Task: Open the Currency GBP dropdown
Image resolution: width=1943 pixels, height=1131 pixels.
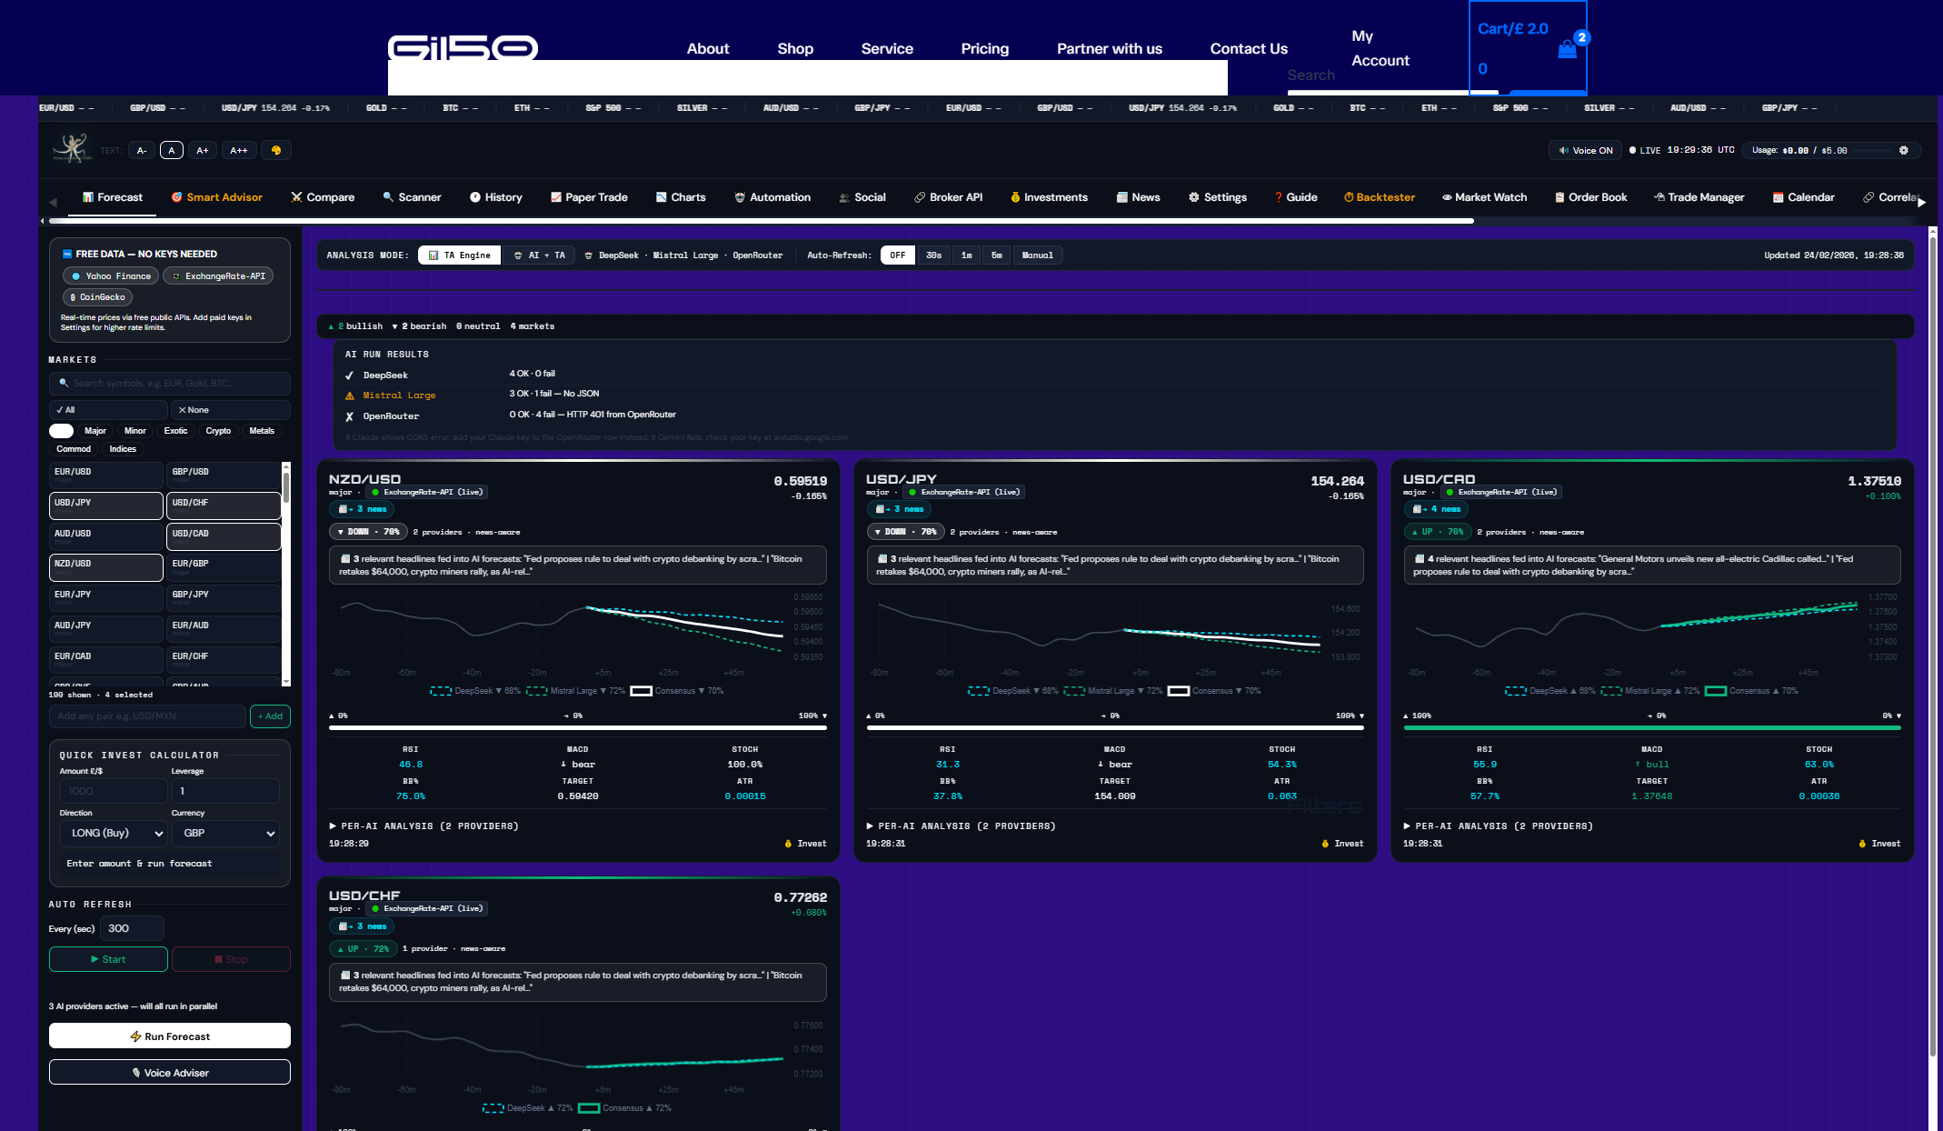Action: [225, 833]
